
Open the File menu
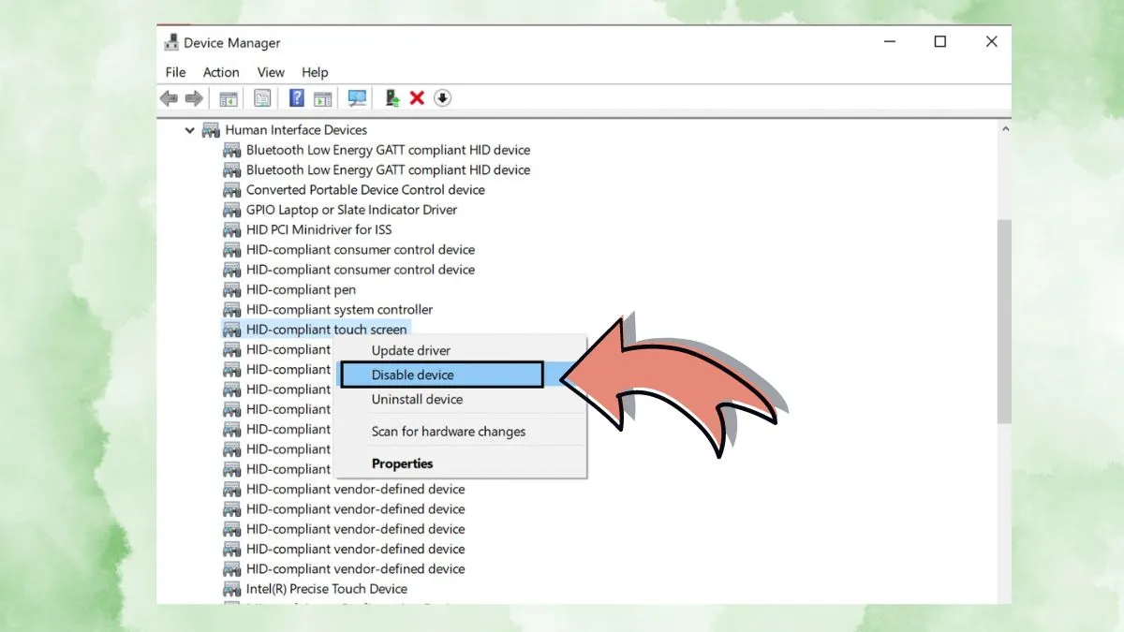coord(175,72)
